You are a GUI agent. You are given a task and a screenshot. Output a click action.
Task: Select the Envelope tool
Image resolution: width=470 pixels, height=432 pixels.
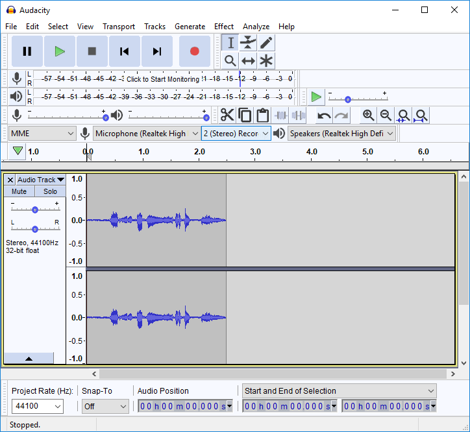[248, 43]
